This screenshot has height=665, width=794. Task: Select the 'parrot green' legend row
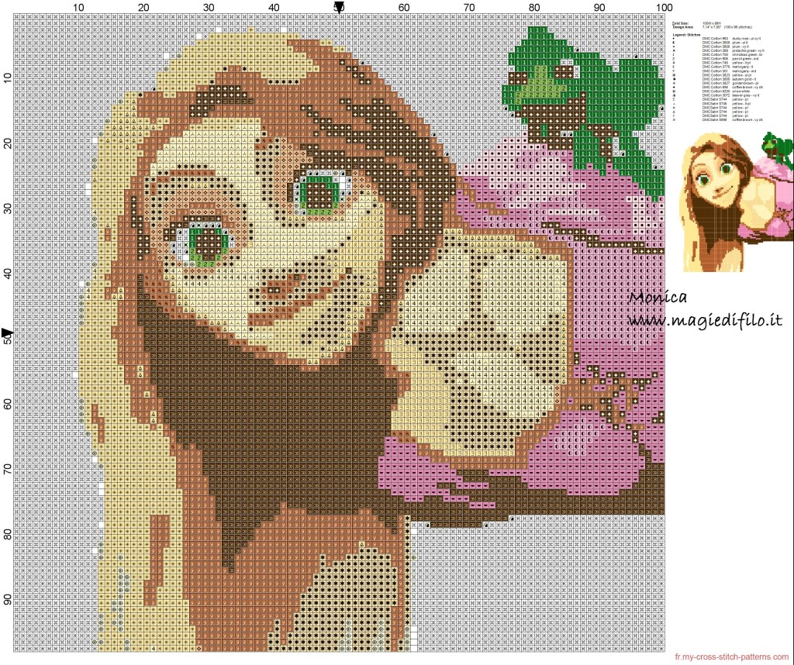point(716,59)
